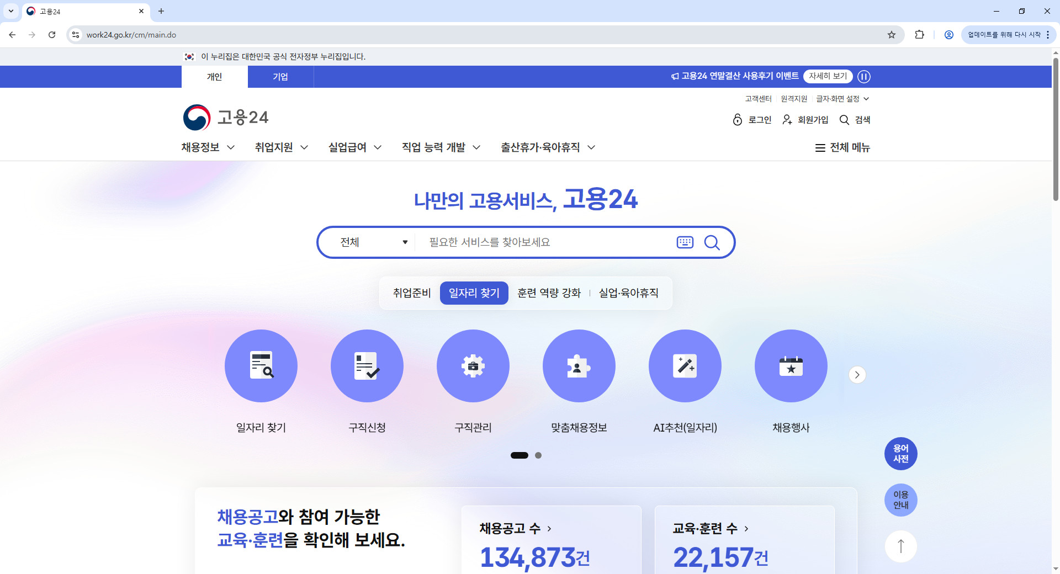This screenshot has width=1060, height=574.
Task: Open the 일자리 찾기 service icon
Action: 261,365
